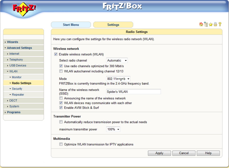Open the Select radio channel dropdown
229x168 pixels.
pyautogui.click(x=117, y=61)
